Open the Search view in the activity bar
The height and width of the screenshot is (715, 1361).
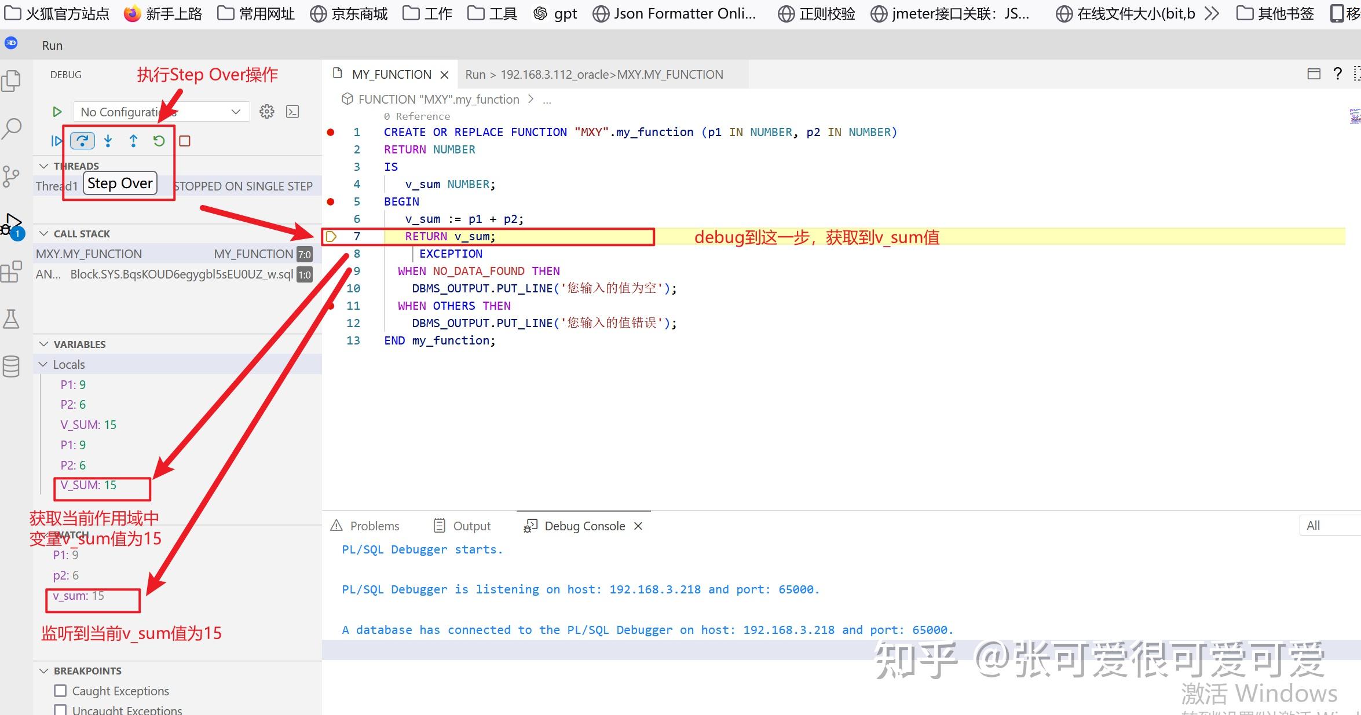pos(12,129)
